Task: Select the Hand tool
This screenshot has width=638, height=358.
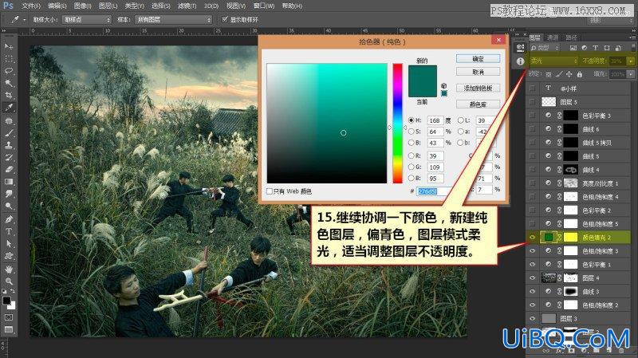Action: point(9,269)
